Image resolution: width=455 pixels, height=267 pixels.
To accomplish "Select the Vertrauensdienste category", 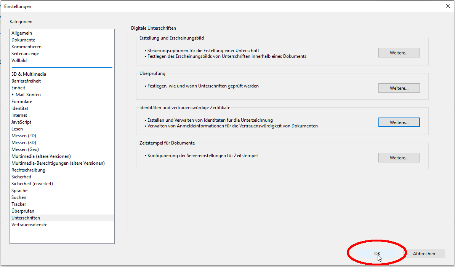I will [x=29, y=225].
